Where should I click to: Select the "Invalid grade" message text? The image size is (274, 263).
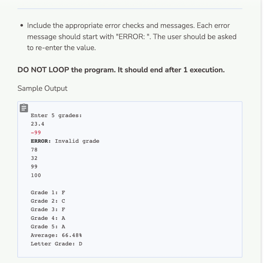77,141
